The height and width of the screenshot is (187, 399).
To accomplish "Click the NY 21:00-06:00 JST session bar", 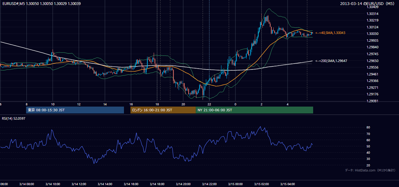I will click(254, 110).
